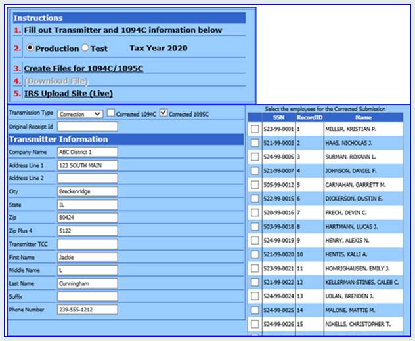
Task: Click SSN 505-99-0012 cell
Action: (278, 185)
